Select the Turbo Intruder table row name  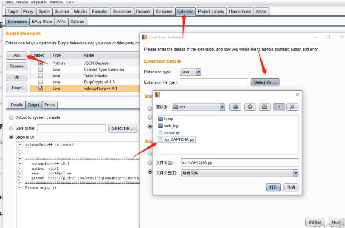coord(95,76)
